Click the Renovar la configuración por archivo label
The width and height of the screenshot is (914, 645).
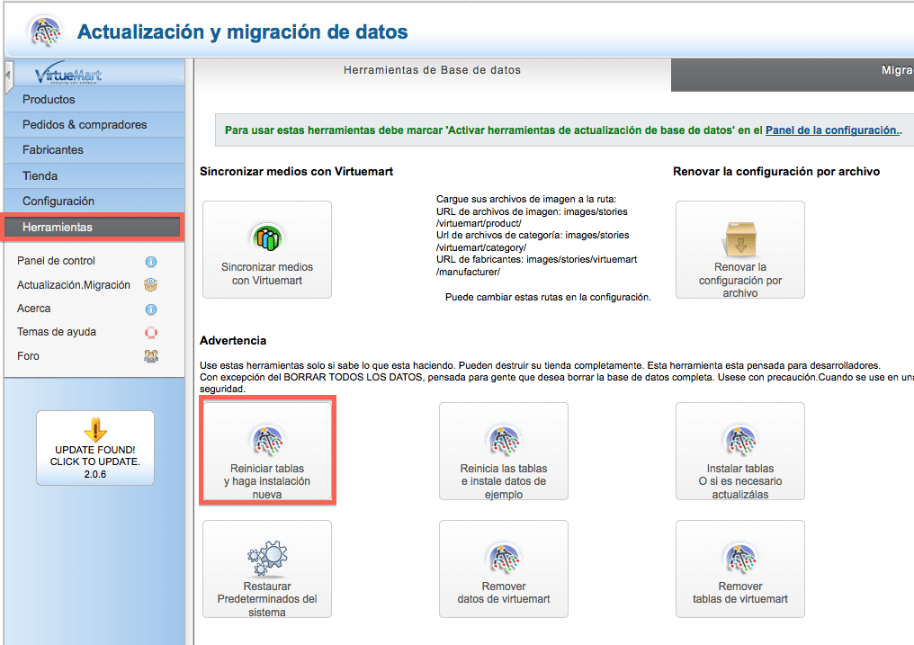(x=740, y=280)
